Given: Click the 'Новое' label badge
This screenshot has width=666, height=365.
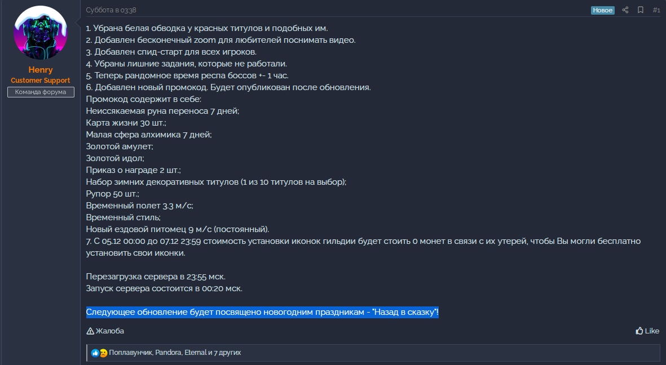Looking at the screenshot, I should [x=603, y=10].
